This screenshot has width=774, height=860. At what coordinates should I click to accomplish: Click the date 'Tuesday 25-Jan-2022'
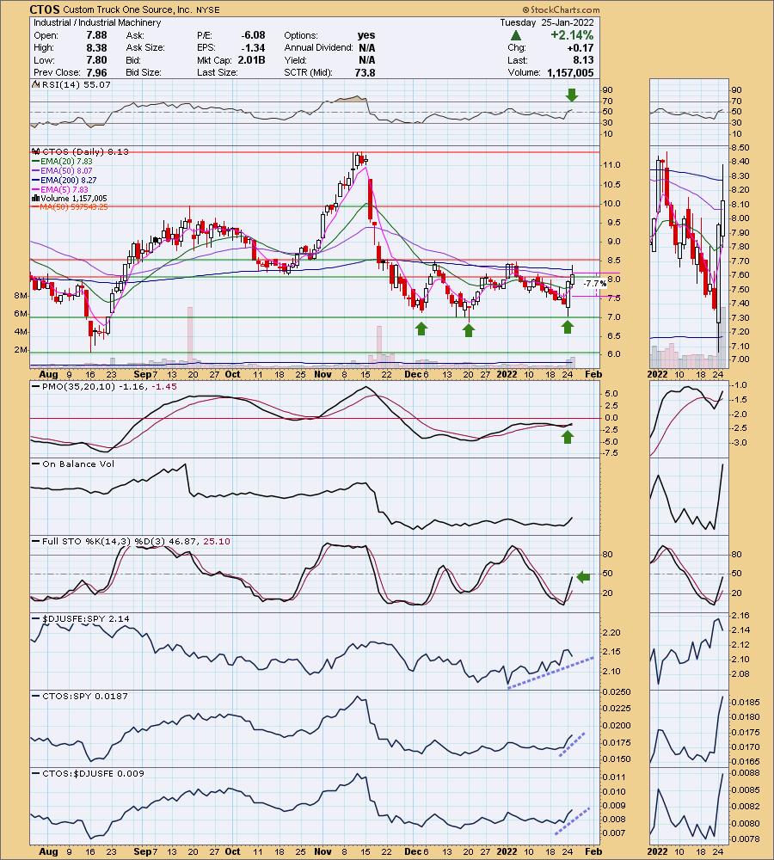546,22
